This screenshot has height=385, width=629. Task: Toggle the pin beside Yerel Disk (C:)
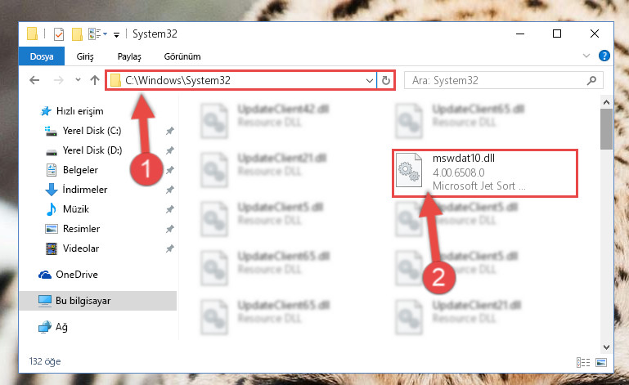(x=170, y=131)
